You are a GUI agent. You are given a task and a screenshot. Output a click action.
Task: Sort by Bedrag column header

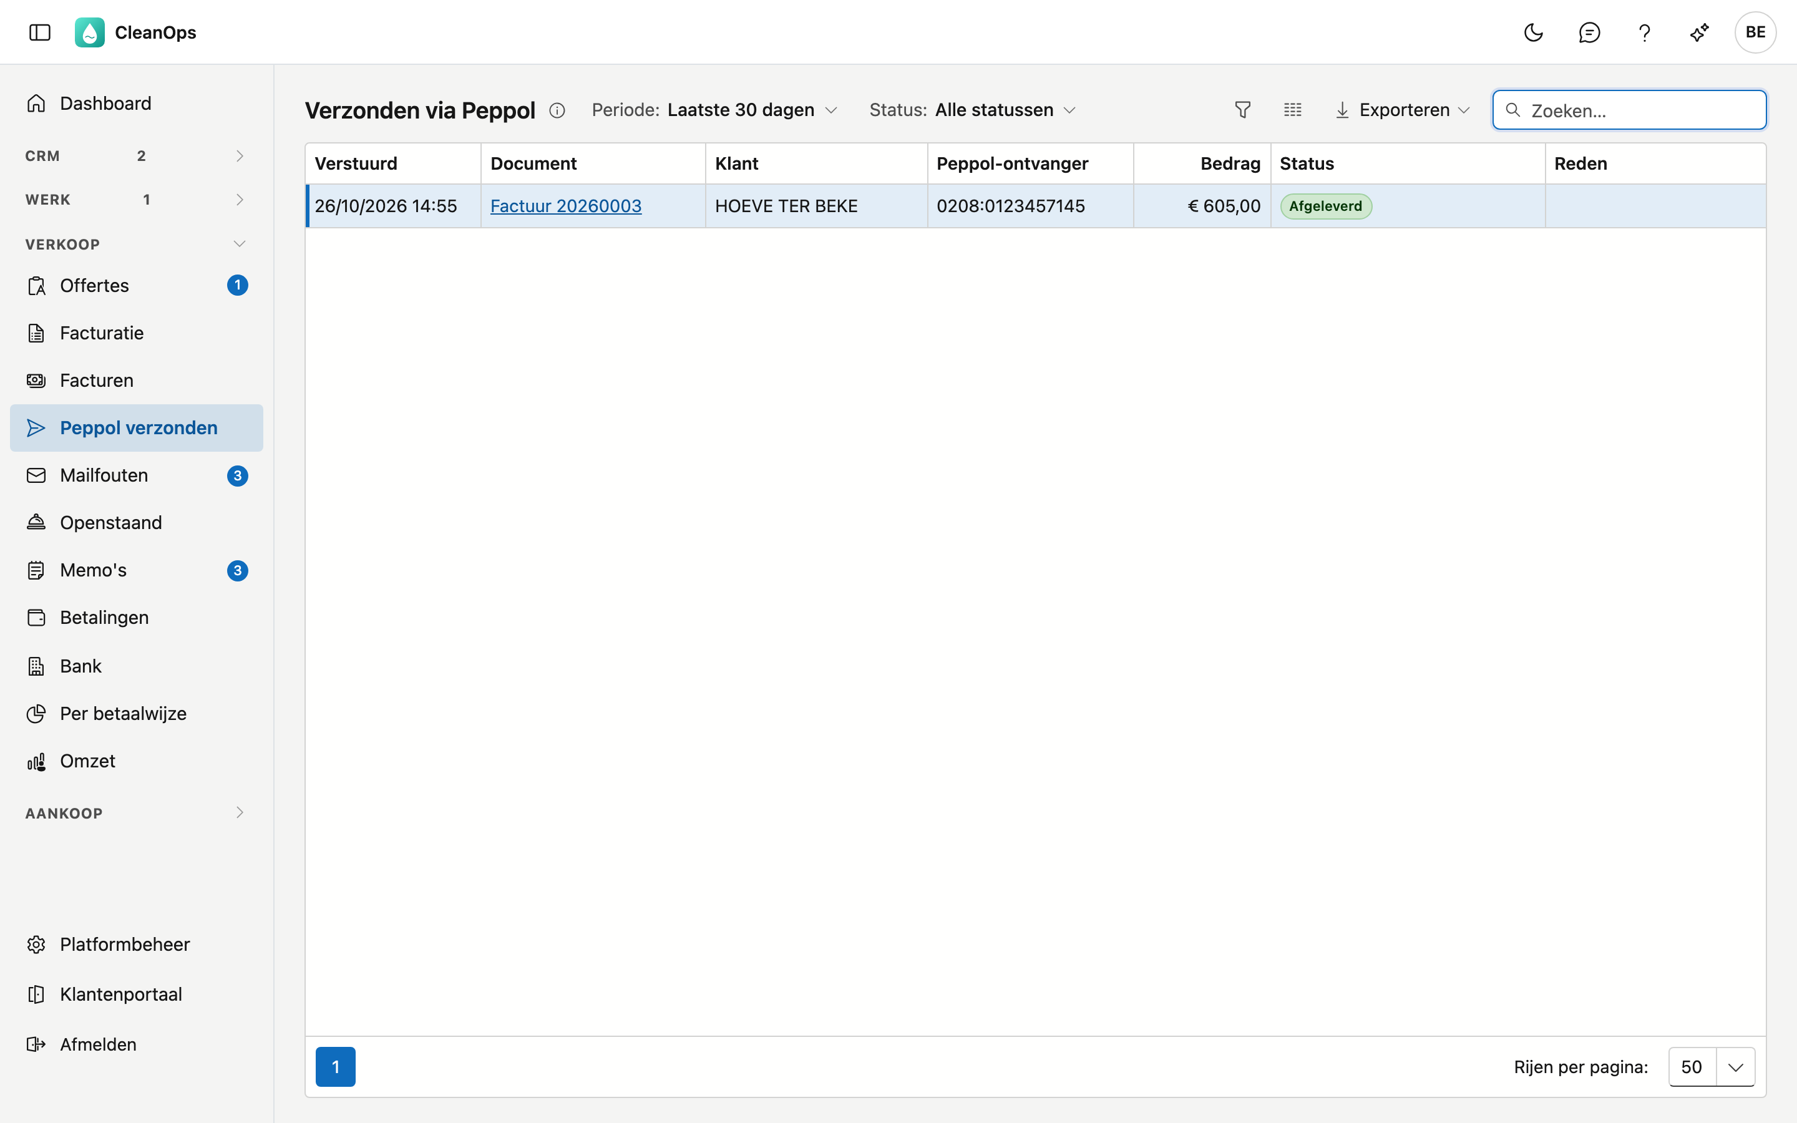[x=1202, y=163]
